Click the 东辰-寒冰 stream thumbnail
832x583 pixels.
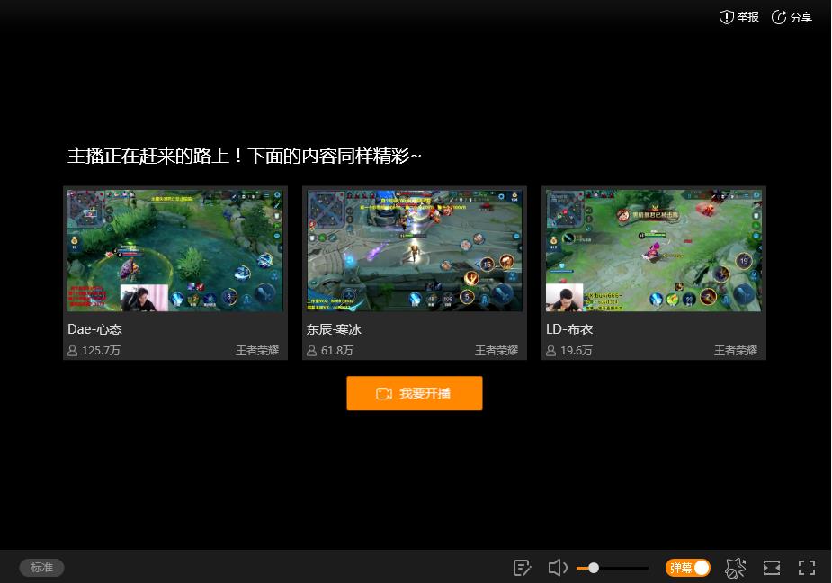pyautogui.click(x=415, y=250)
